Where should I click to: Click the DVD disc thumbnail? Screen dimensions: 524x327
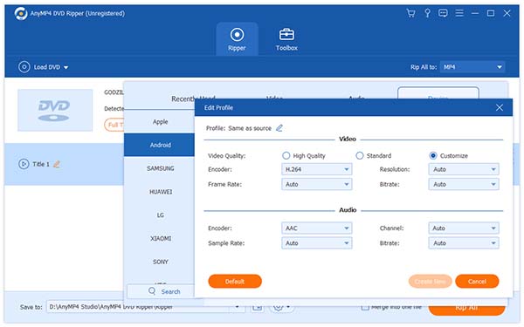(x=55, y=110)
